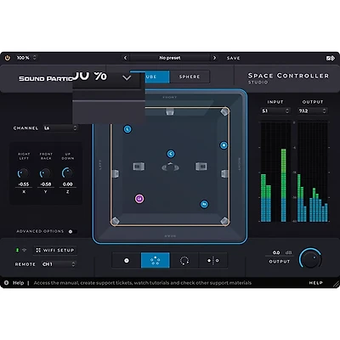The width and height of the screenshot is (340, 340).
Task: Go to the previous preset arrow
Action: (x=126, y=58)
